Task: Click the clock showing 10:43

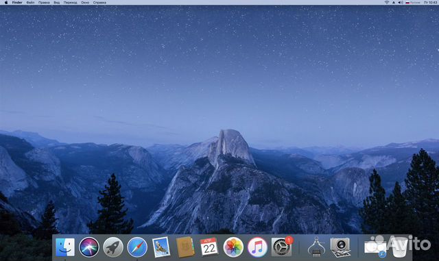Action: pyautogui.click(x=430, y=3)
